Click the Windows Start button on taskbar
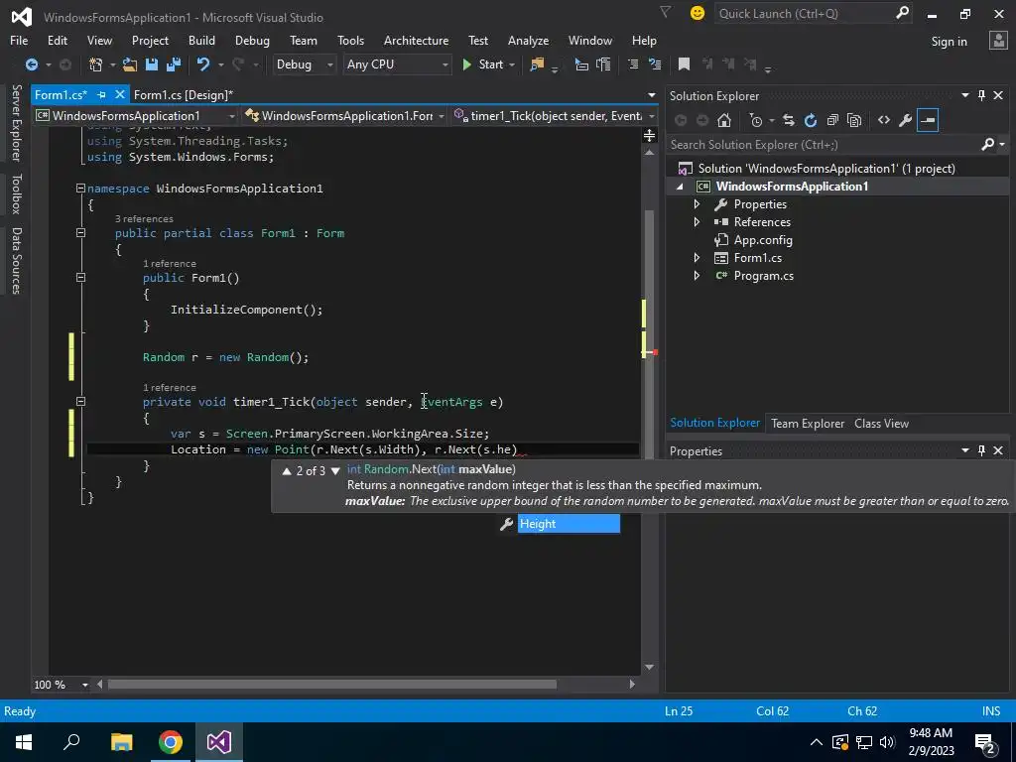This screenshot has height=762, width=1016. coord(24,742)
